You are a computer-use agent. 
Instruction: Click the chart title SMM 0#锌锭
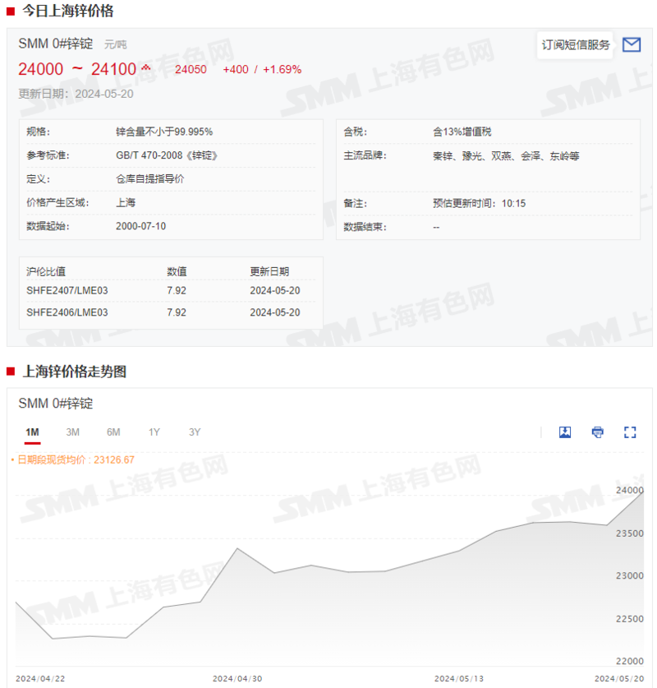[56, 404]
